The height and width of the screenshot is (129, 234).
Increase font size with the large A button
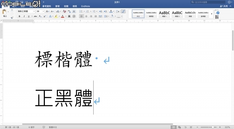click(x=47, y=11)
